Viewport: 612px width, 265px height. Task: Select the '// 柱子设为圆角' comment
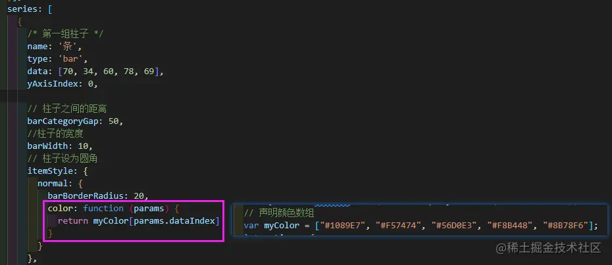click(x=62, y=158)
